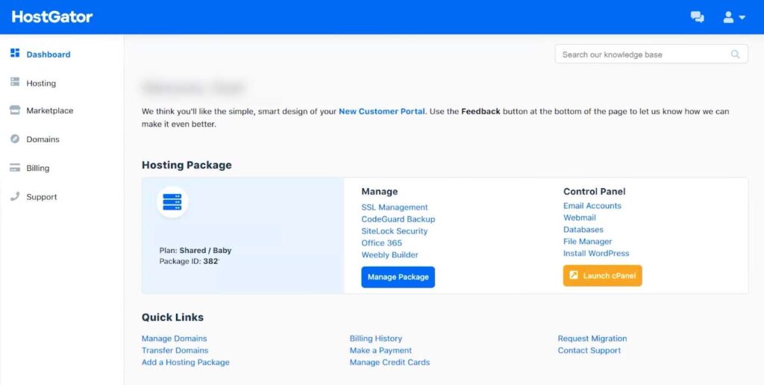Open Marketplace section
This screenshot has width=764, height=385.
point(50,110)
